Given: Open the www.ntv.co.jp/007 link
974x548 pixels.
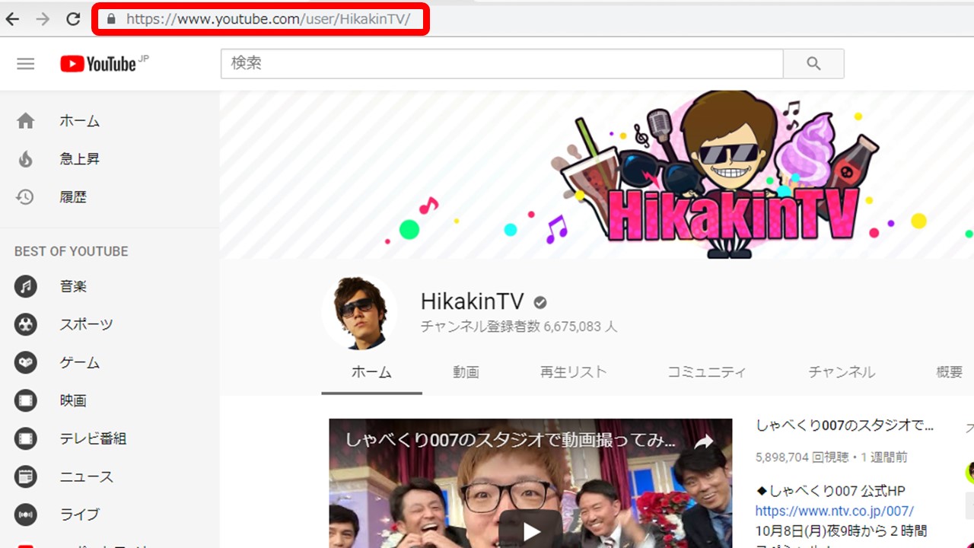Looking at the screenshot, I should (x=835, y=511).
